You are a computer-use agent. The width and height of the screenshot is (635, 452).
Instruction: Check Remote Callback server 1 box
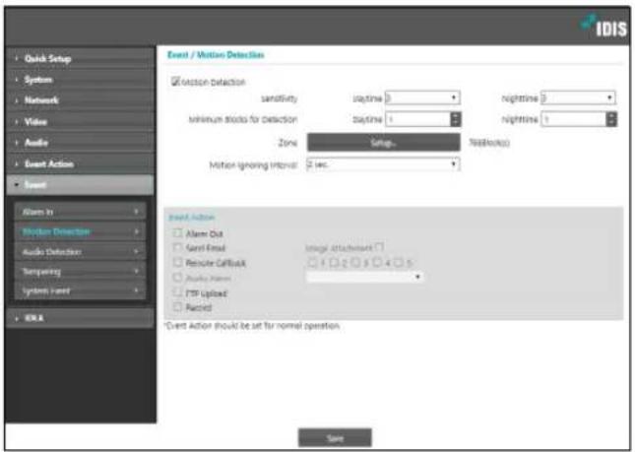(312, 263)
